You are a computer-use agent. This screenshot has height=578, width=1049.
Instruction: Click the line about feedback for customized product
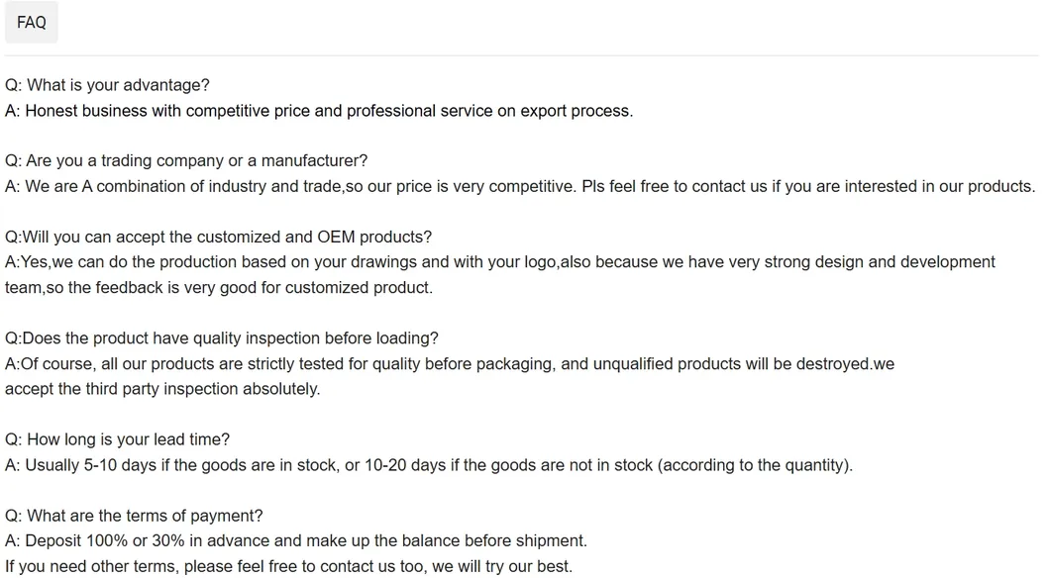tap(218, 288)
